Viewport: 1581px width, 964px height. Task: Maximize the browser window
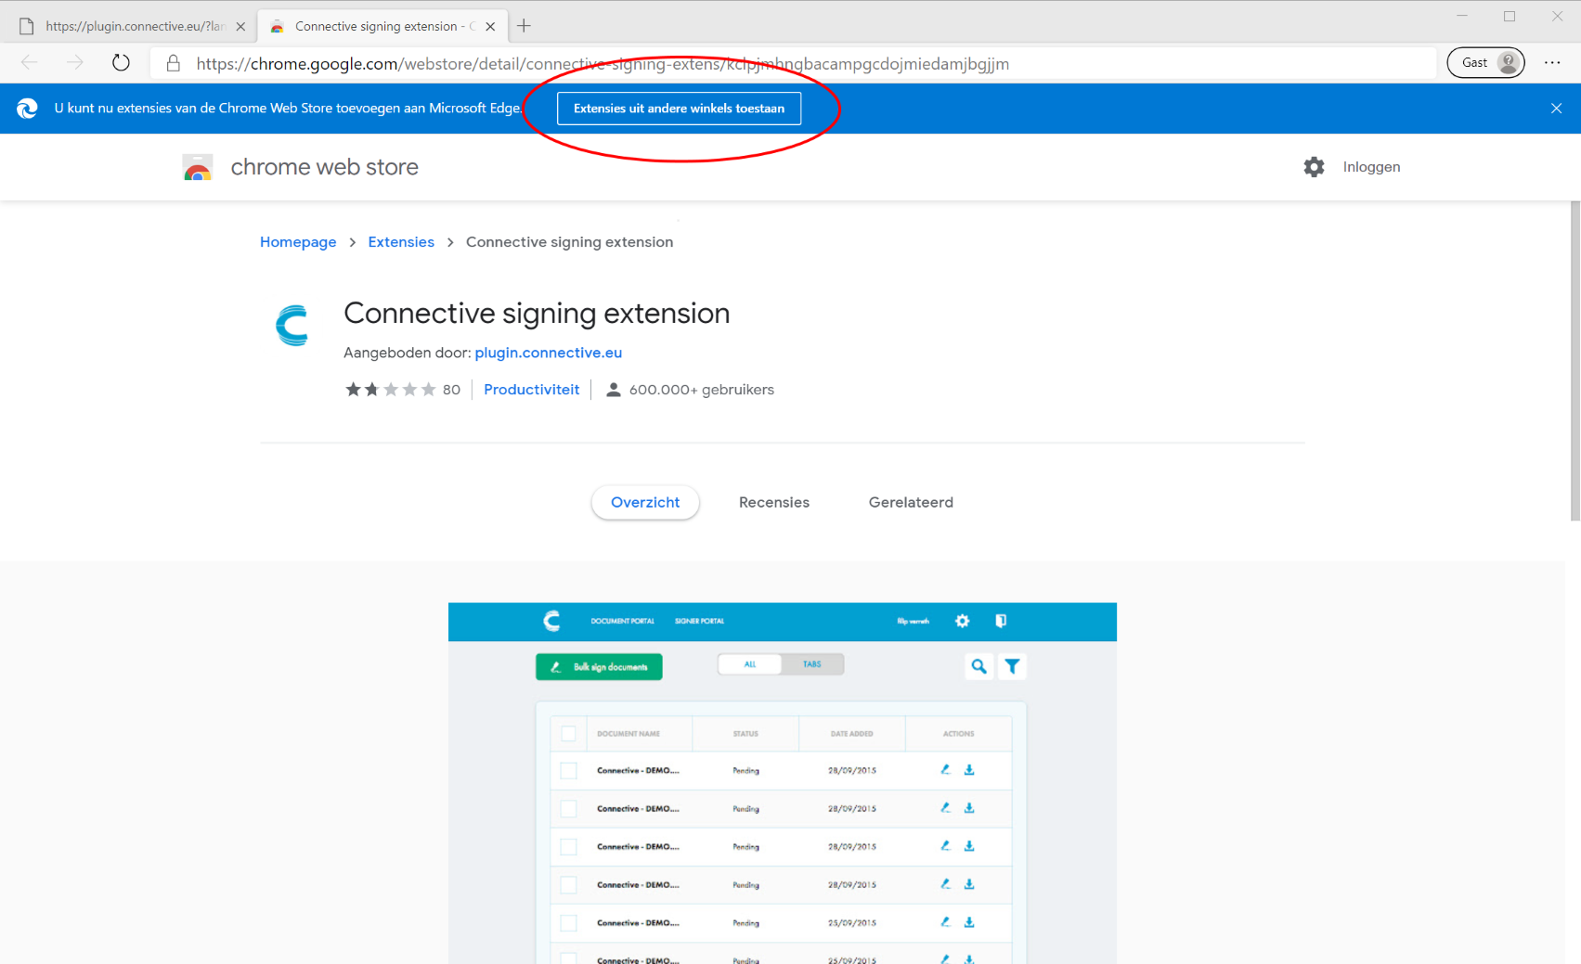[x=1510, y=16]
